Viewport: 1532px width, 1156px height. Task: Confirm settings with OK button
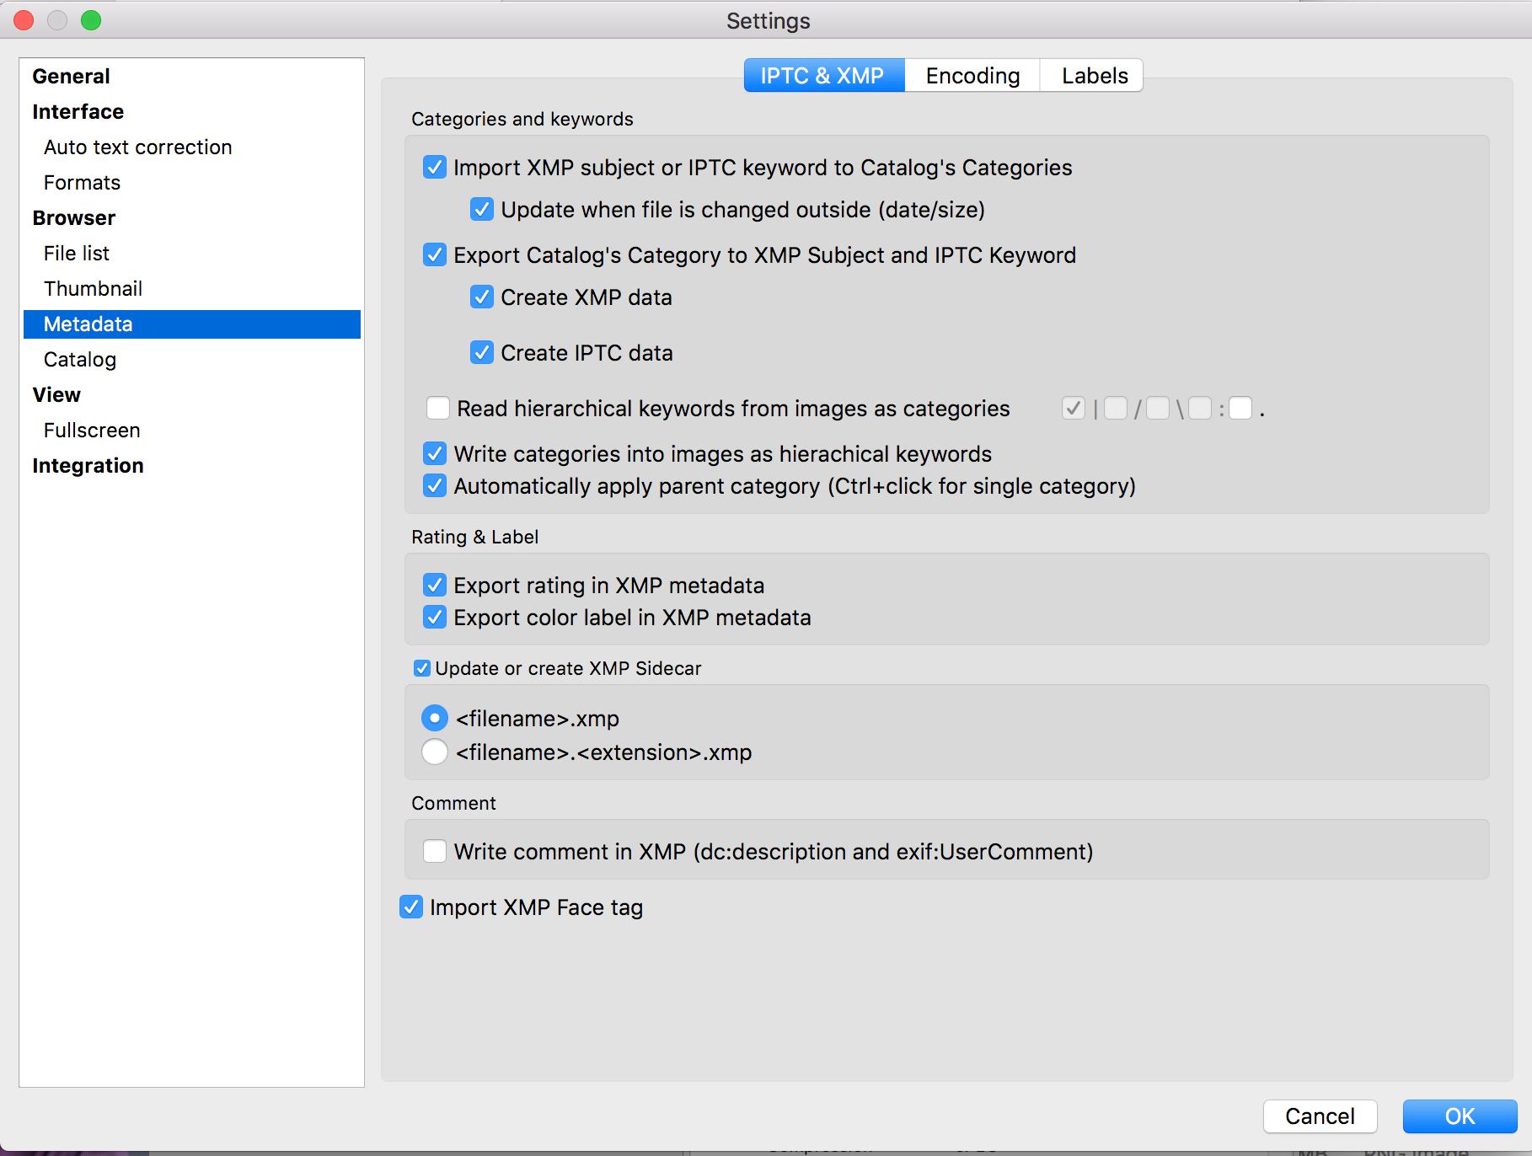pyautogui.click(x=1460, y=1116)
